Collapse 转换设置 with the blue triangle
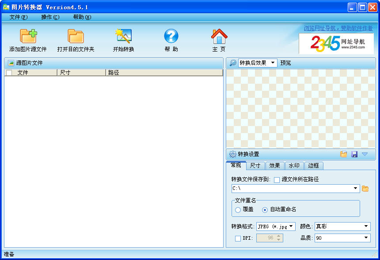 (x=365, y=154)
